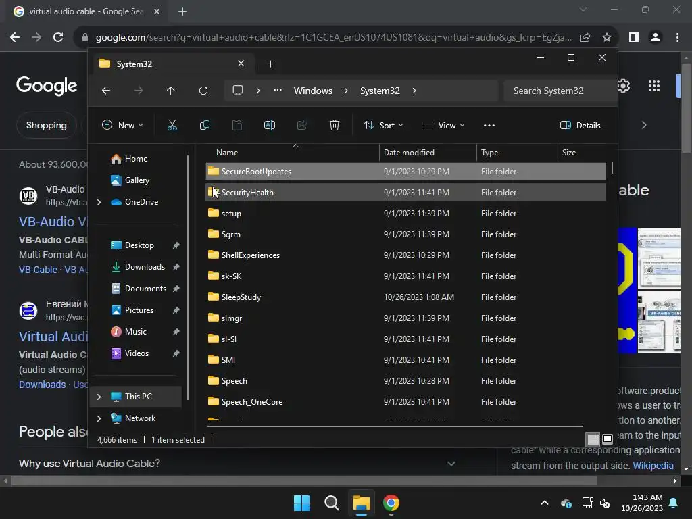Click File Explorer icon on taskbar

point(361,503)
